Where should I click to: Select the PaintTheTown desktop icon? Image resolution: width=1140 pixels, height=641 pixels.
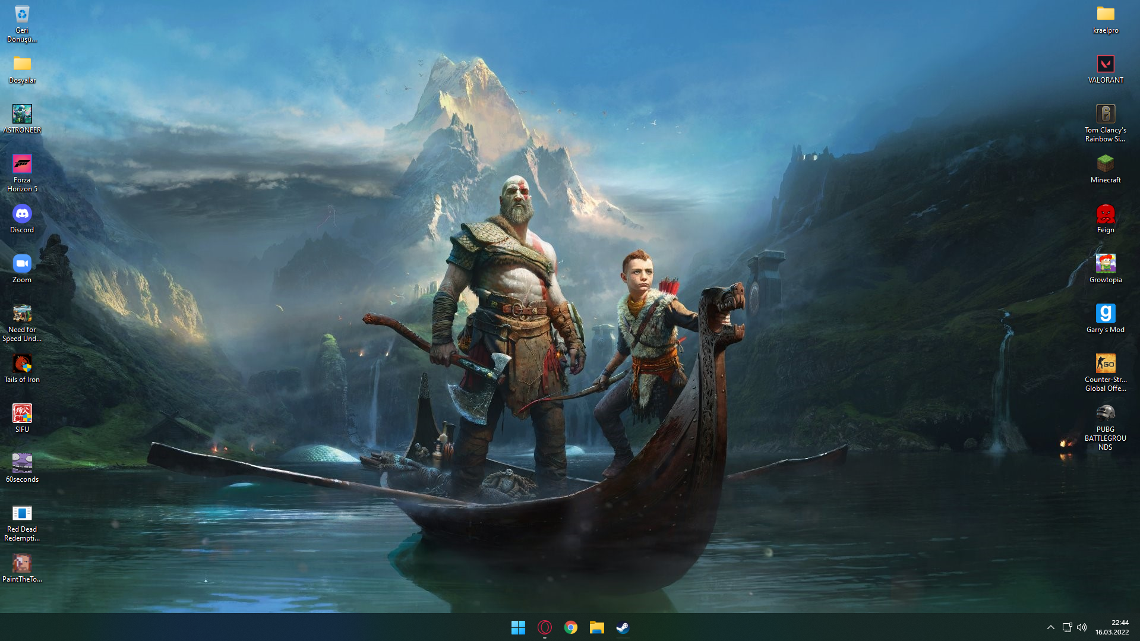coord(22,568)
